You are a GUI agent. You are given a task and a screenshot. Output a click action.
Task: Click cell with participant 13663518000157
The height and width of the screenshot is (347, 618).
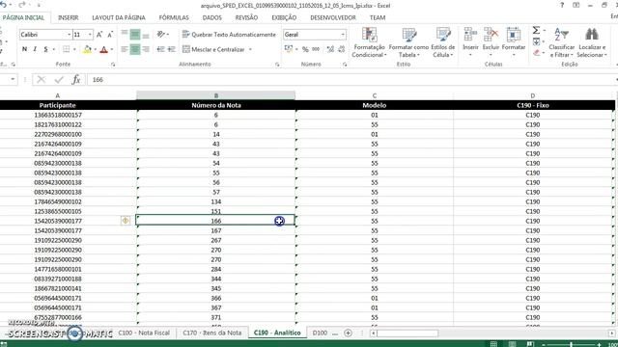tap(58, 115)
